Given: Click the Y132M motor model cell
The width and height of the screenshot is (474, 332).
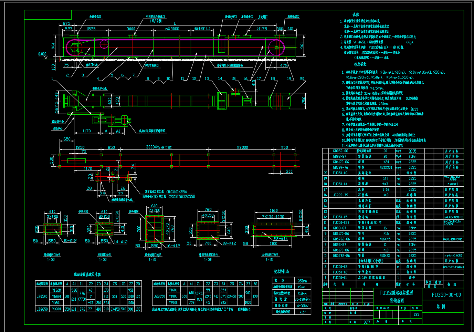Looking at the screenshot, I should 56,290.
